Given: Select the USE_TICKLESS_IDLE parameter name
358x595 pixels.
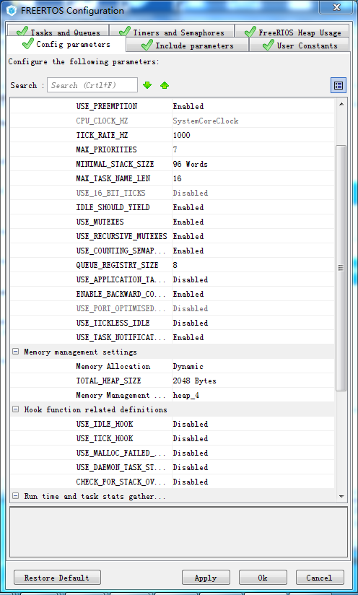Looking at the screenshot, I should pyautogui.click(x=113, y=323).
